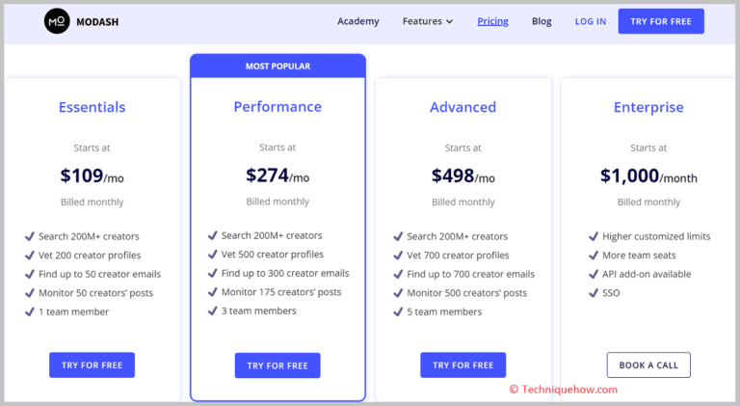Open the Pricing page link in navigation

coord(492,21)
